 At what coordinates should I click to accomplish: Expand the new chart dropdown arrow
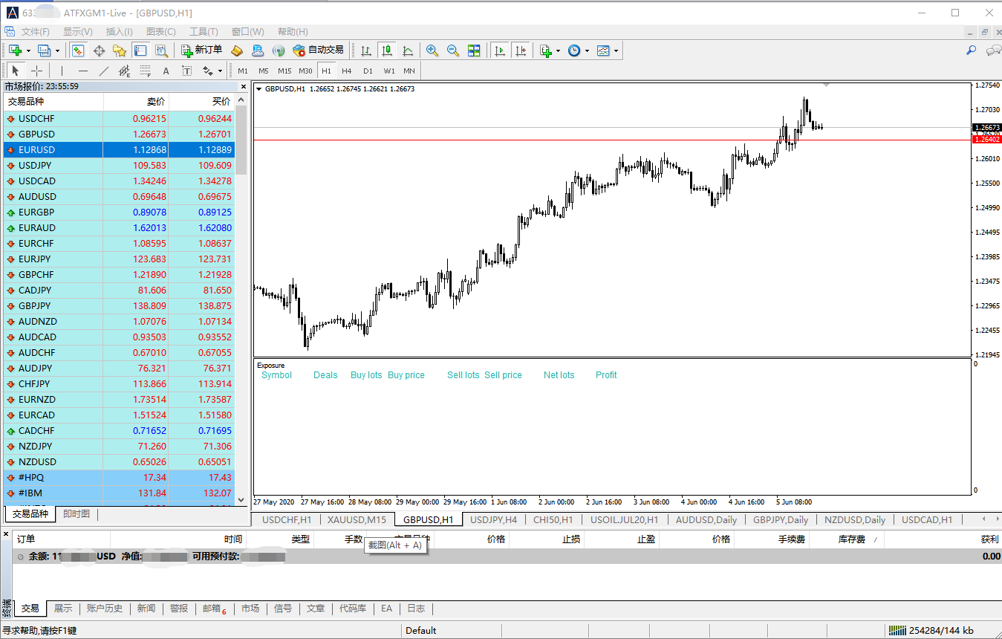(28, 51)
